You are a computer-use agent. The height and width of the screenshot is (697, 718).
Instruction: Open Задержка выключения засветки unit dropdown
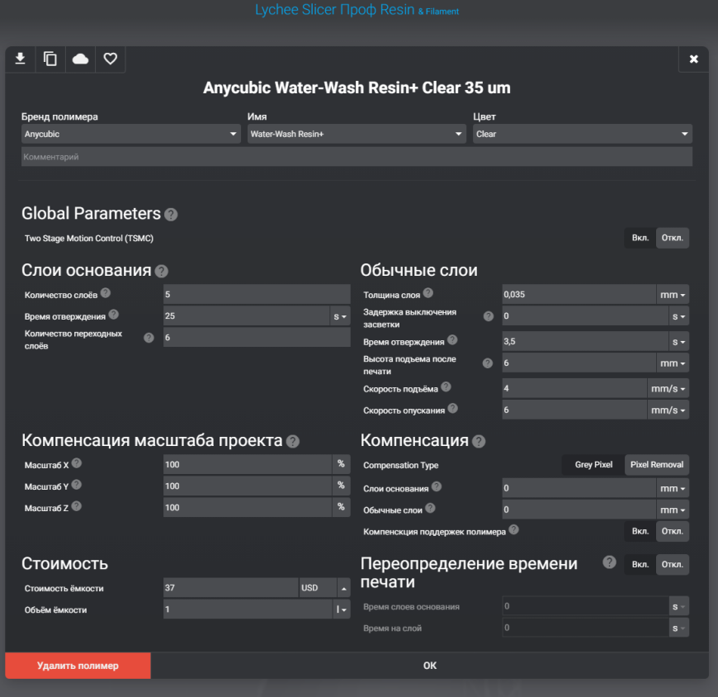click(x=678, y=316)
